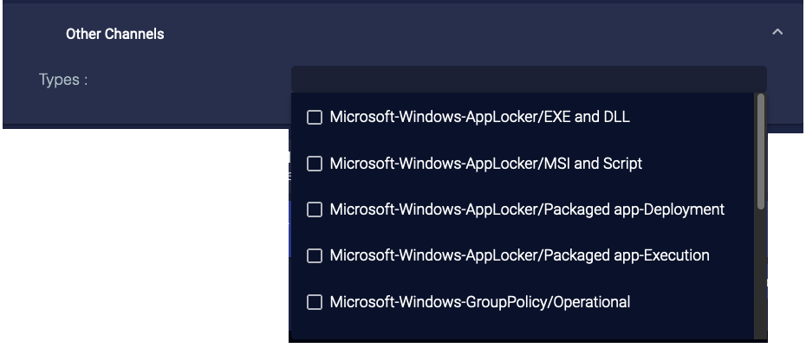806x348 pixels.
Task: Collapse the Other Channels section chevron
Action: [777, 33]
